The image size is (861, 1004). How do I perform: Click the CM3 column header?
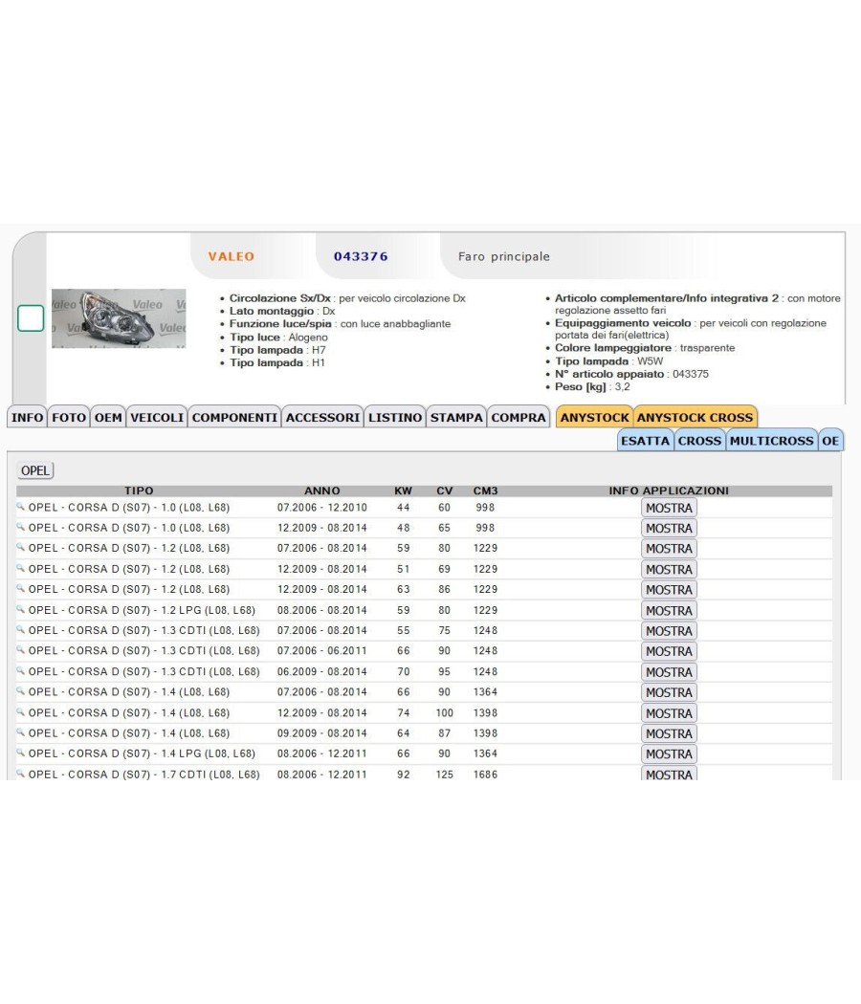click(486, 491)
